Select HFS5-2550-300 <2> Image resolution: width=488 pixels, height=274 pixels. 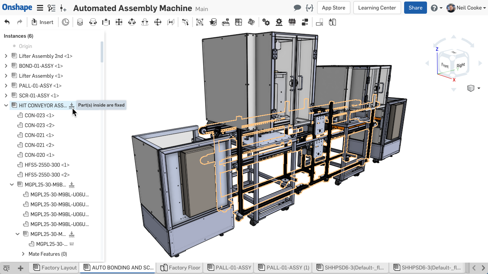point(47,175)
